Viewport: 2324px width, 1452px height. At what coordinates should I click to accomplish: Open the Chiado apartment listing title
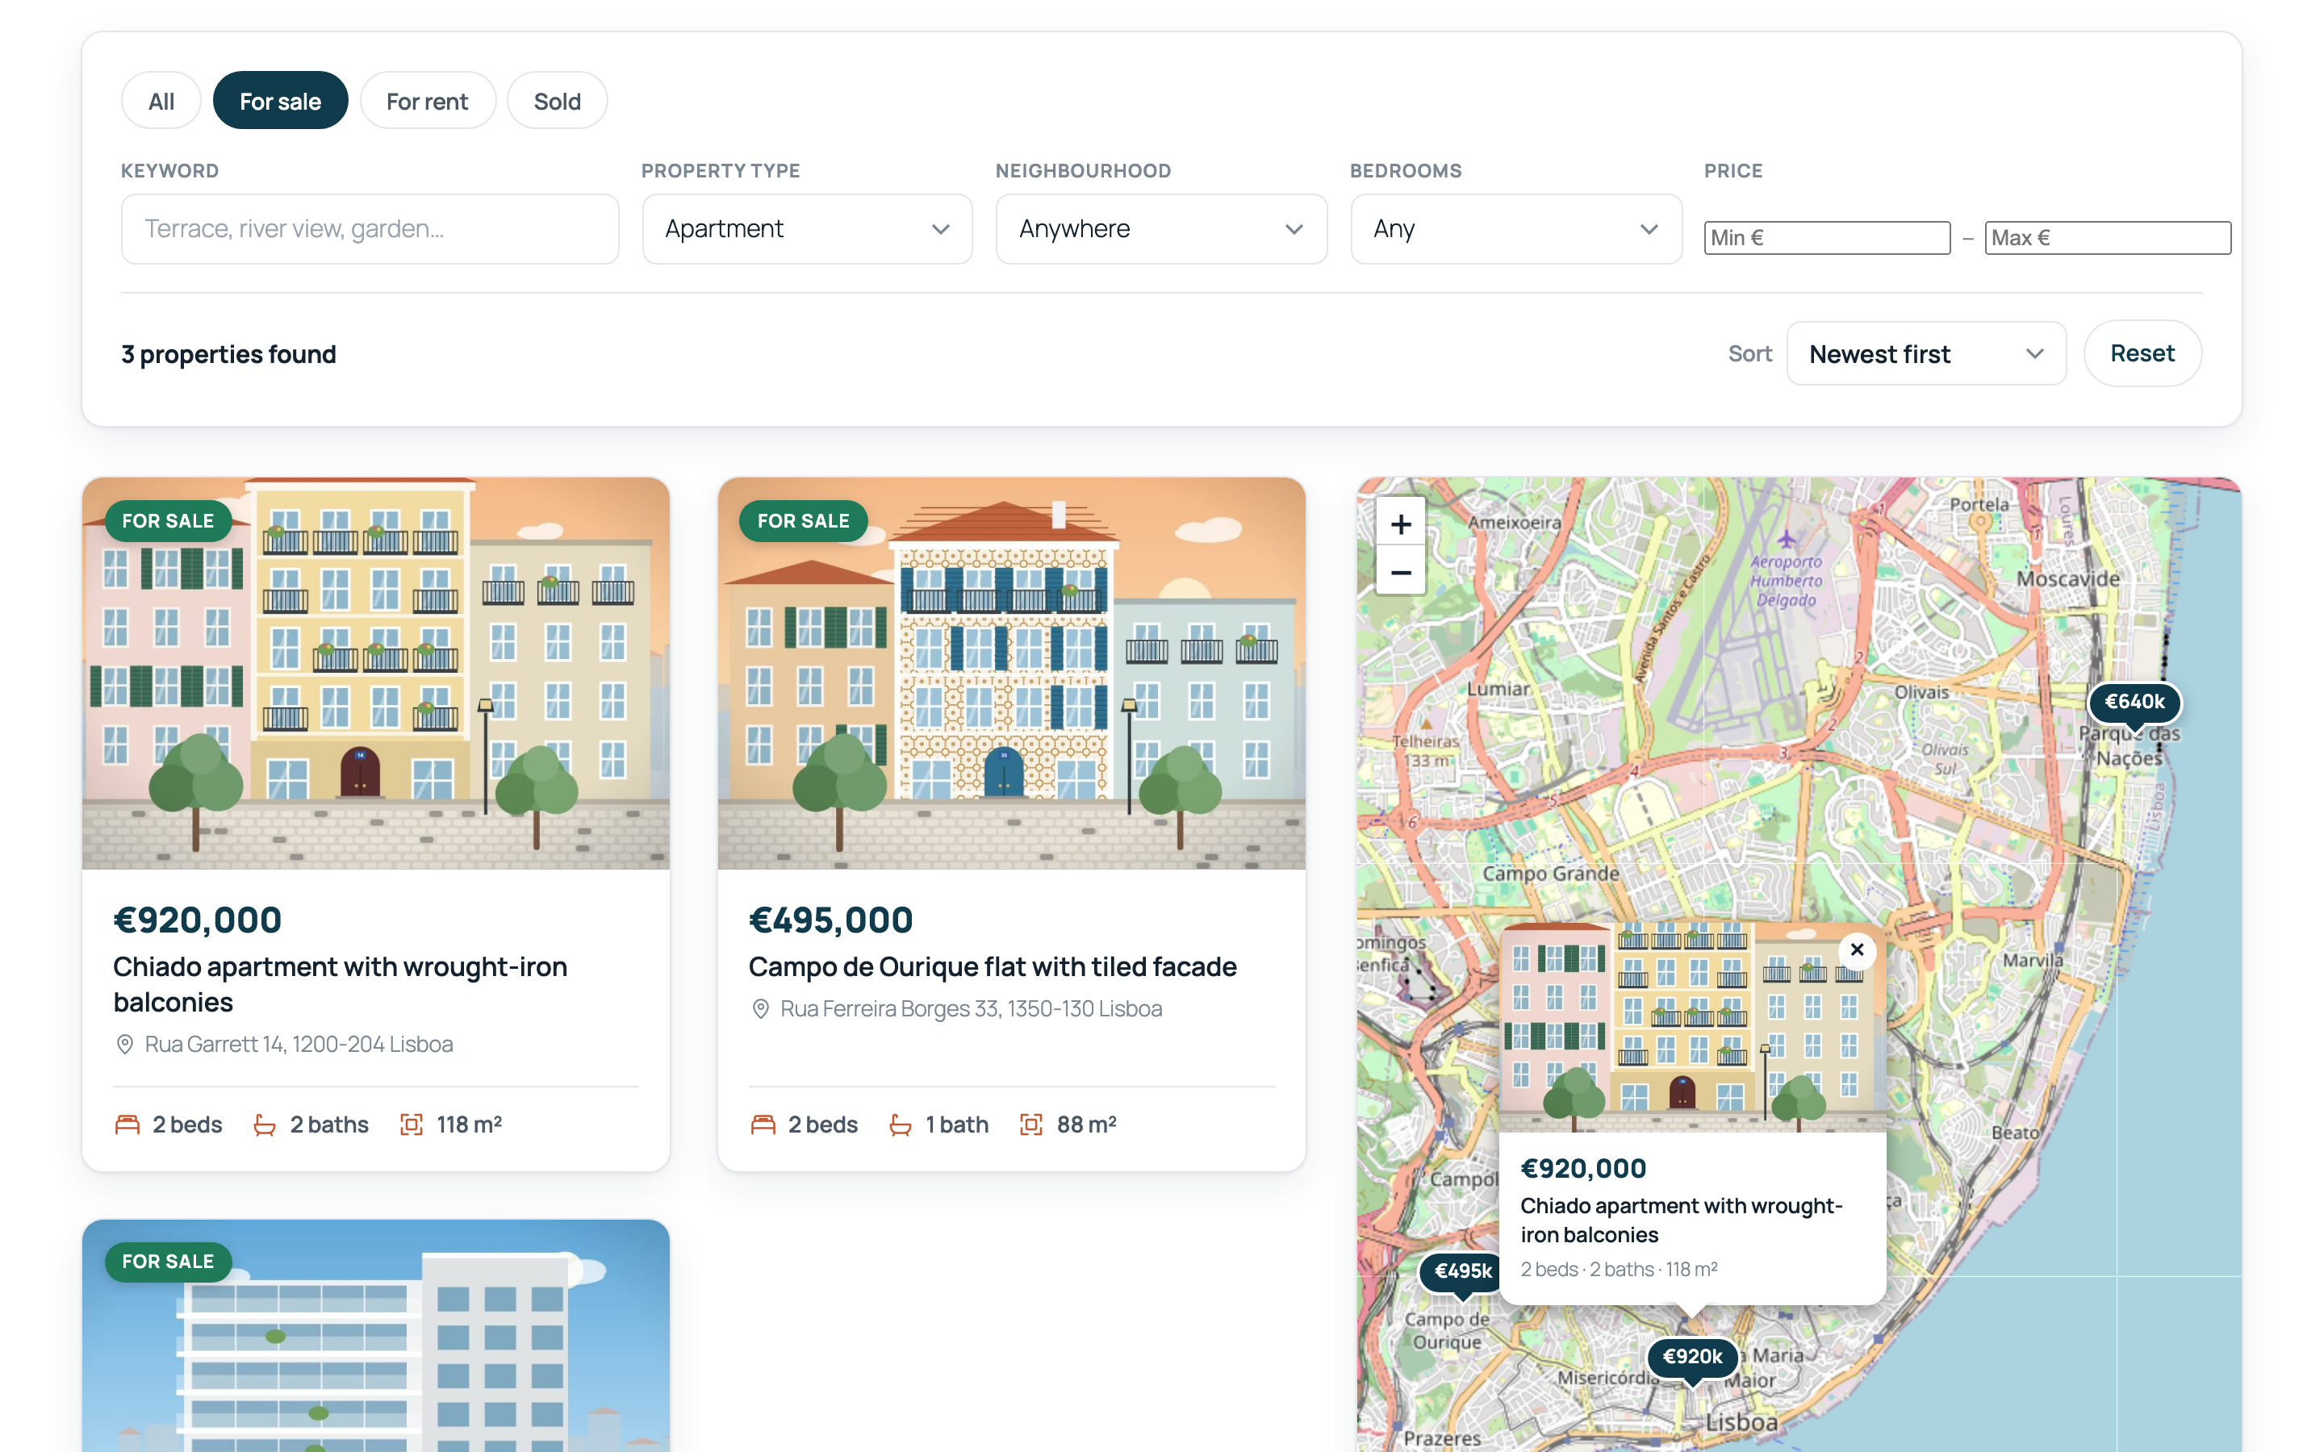(340, 984)
